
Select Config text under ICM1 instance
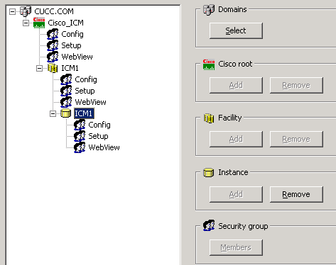[99, 125]
